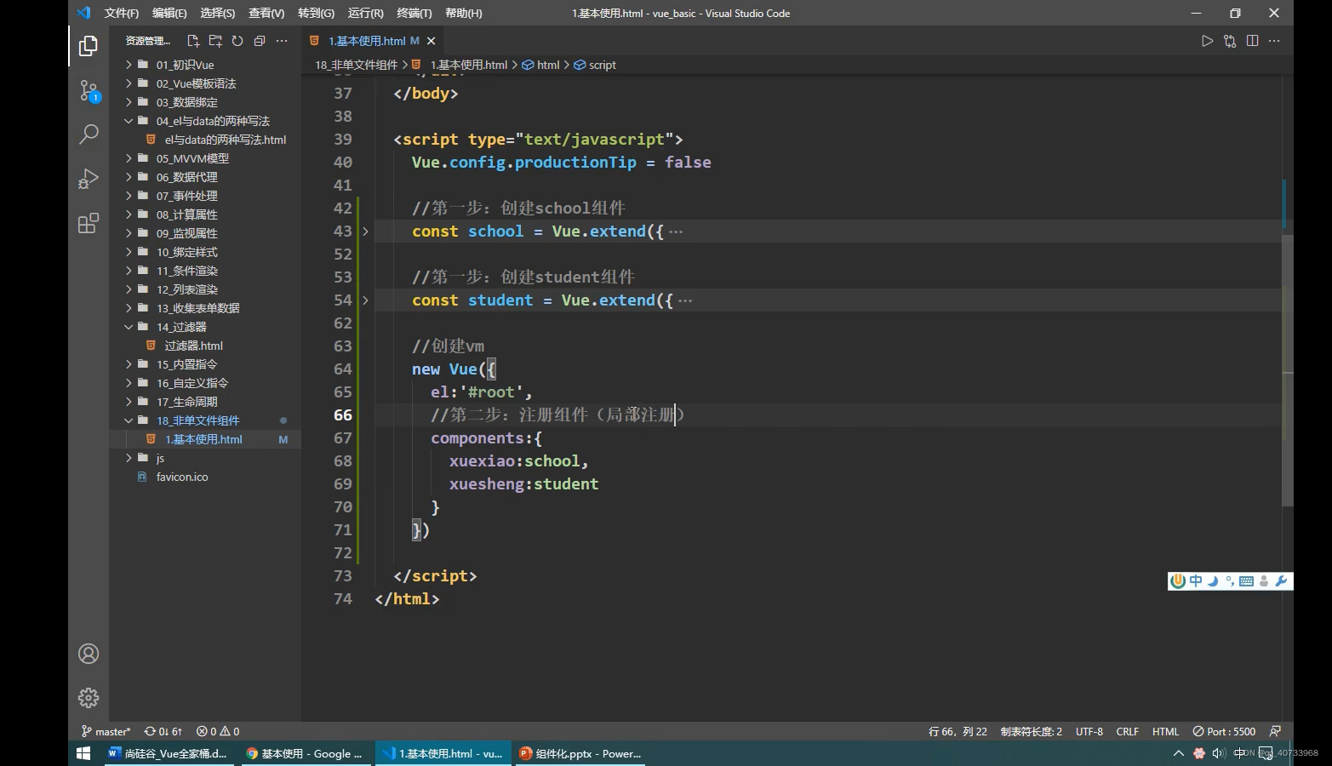Open 过滤器.html file in Explorer
The height and width of the screenshot is (766, 1332).
point(193,346)
